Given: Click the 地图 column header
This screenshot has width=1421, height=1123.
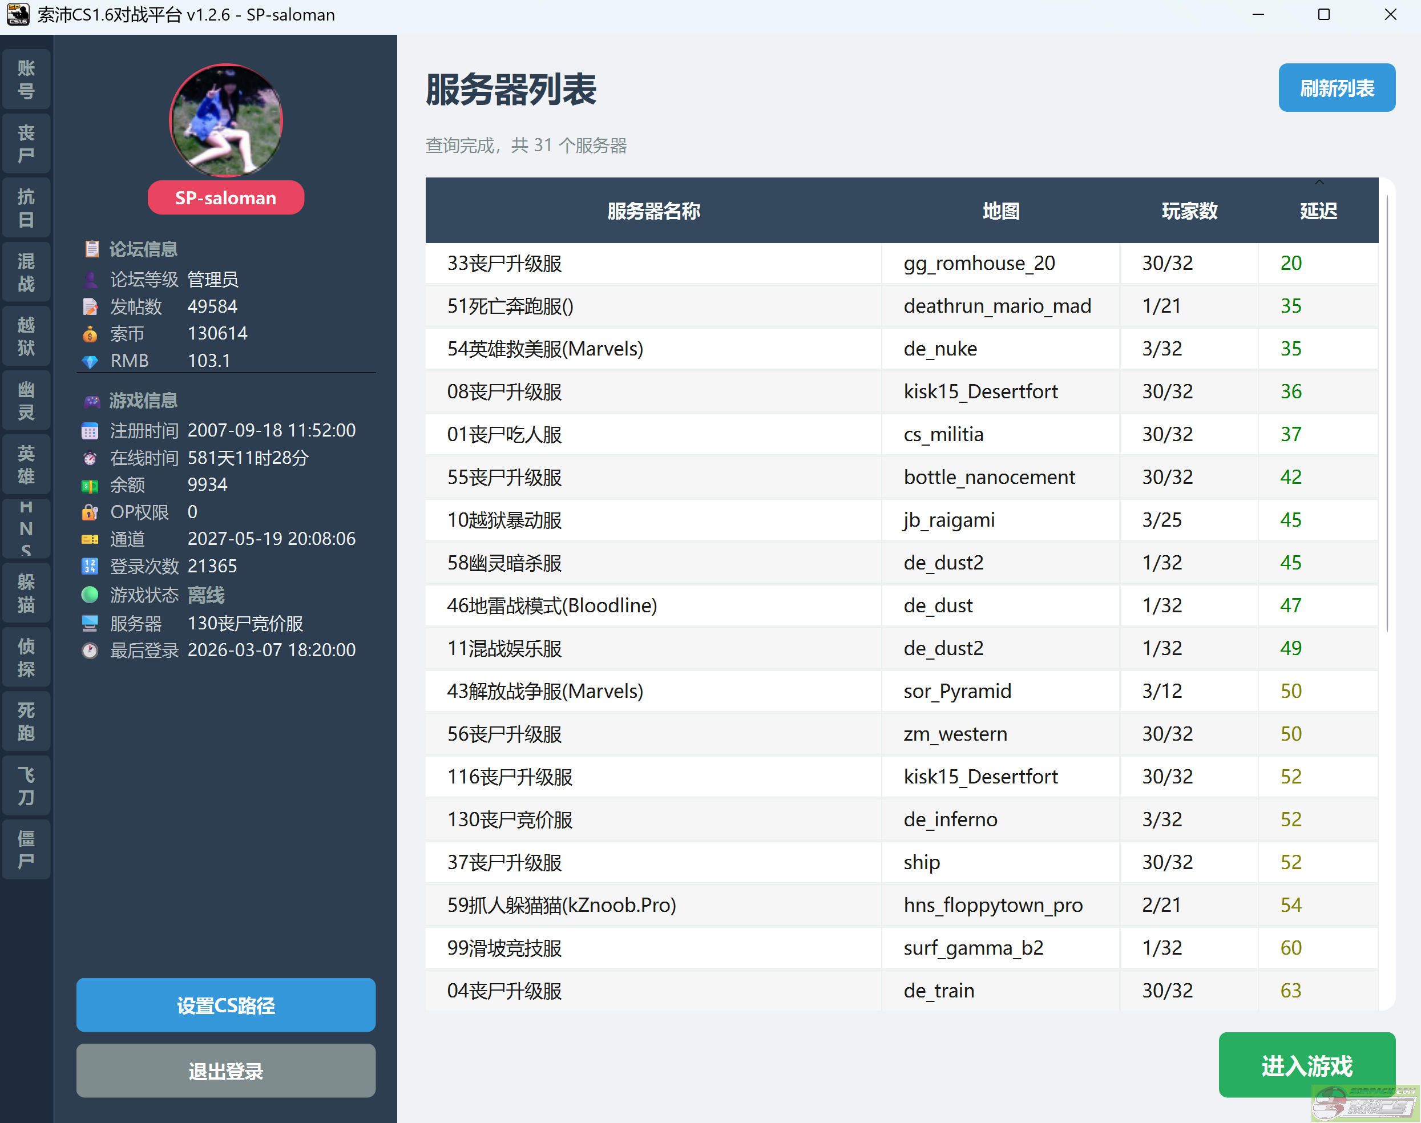Looking at the screenshot, I should coord(1000,211).
